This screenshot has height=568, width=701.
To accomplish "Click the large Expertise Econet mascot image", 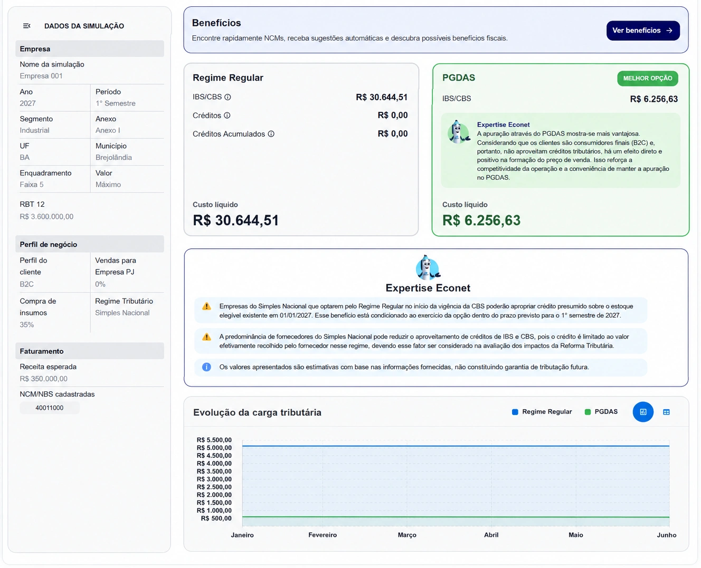I will pyautogui.click(x=428, y=267).
